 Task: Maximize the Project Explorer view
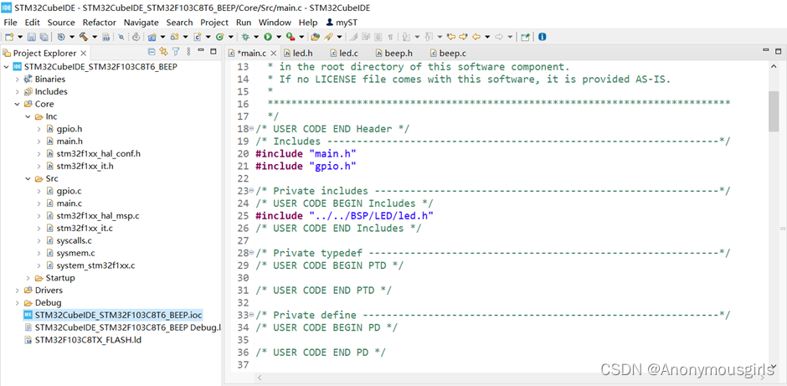(x=213, y=51)
